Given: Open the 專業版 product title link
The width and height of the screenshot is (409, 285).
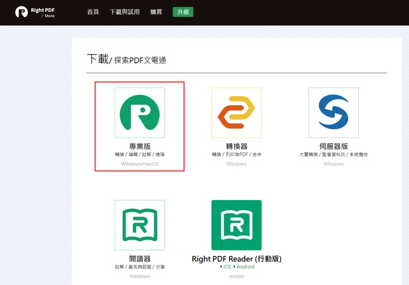Looking at the screenshot, I should click(140, 146).
